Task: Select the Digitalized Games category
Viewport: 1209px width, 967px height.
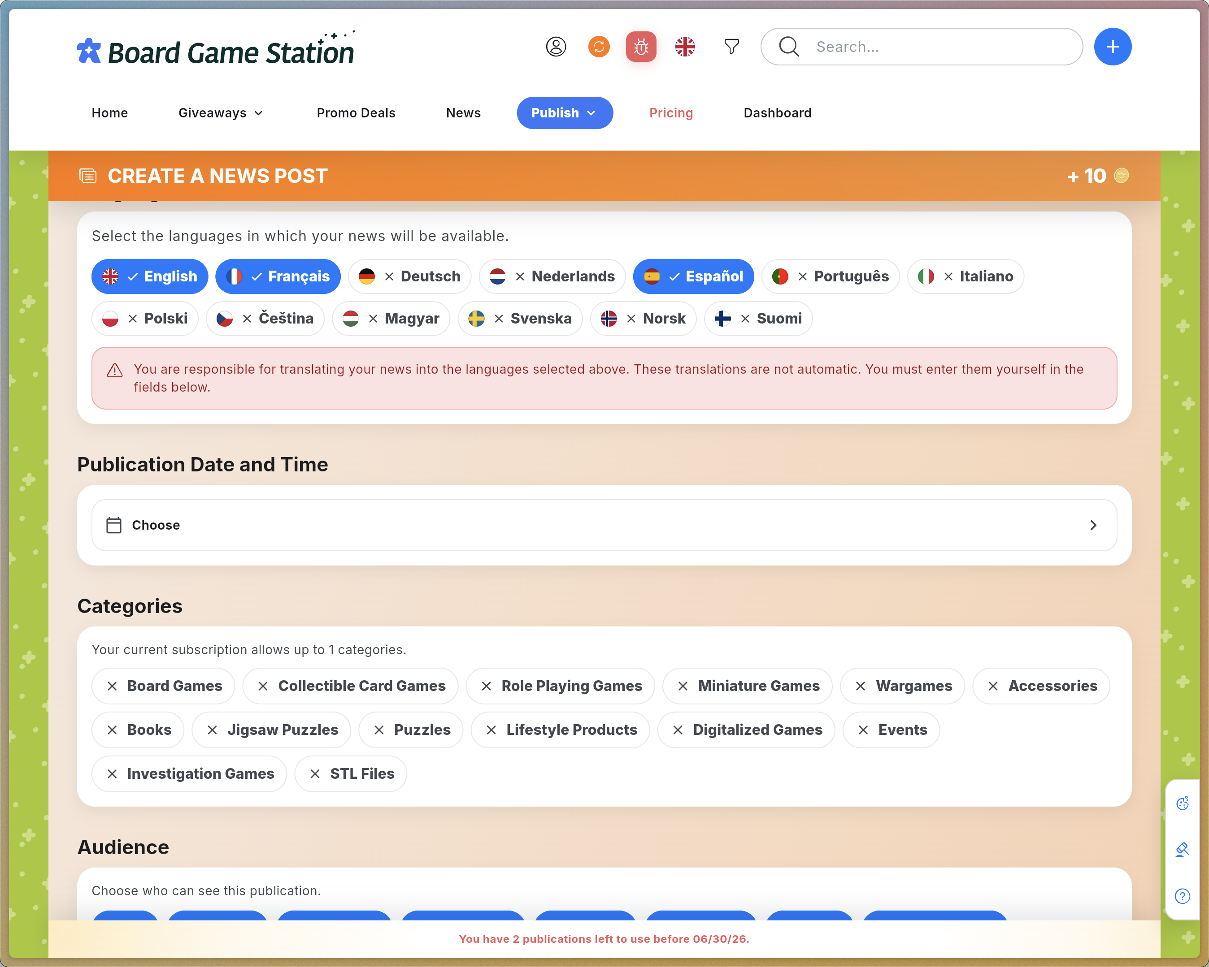Action: [x=746, y=730]
